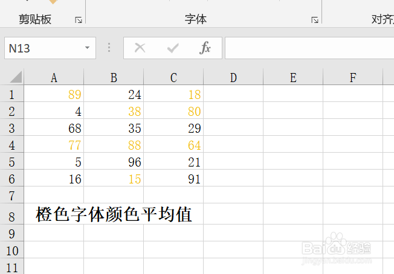The image size is (394, 274).
Task: Click the formula bar resize dots handle
Action: coord(109,48)
